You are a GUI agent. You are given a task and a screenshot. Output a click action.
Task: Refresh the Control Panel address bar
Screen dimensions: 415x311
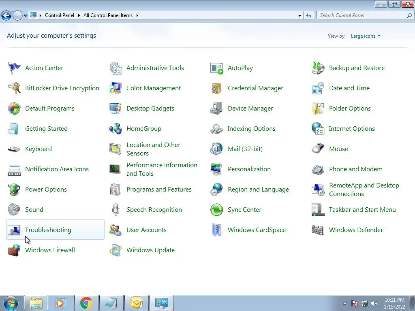309,16
